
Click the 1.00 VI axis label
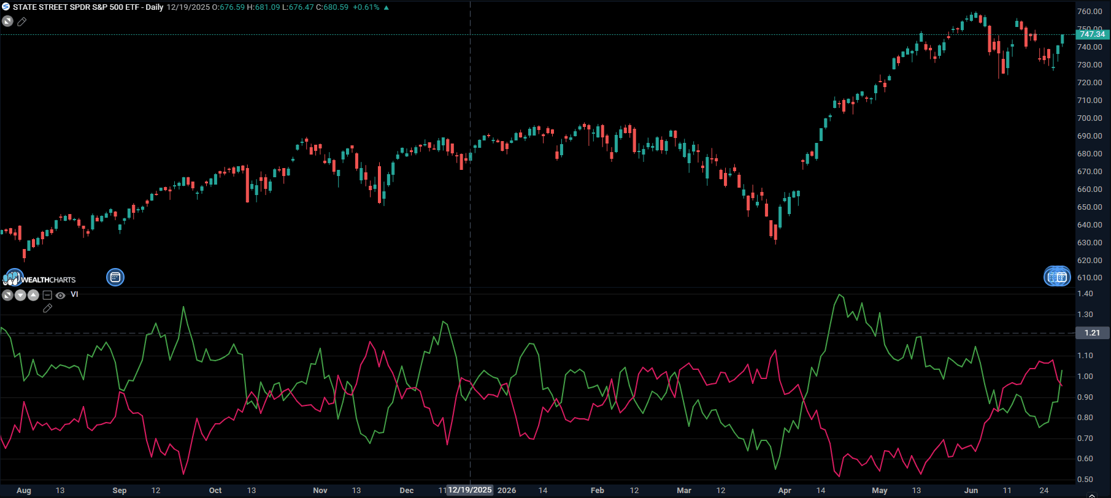pyautogui.click(x=1085, y=377)
